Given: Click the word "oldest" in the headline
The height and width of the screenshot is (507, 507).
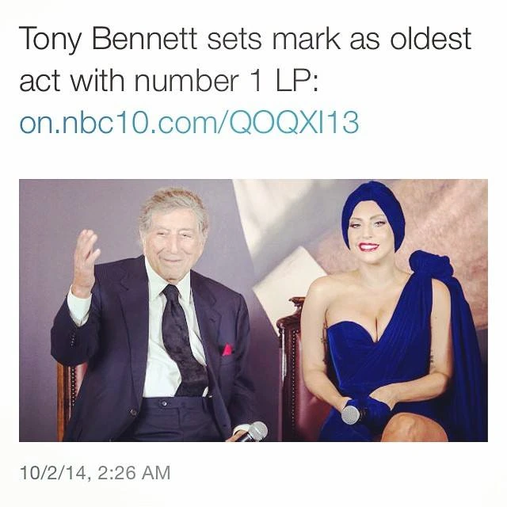Looking at the screenshot, I should click(430, 39).
